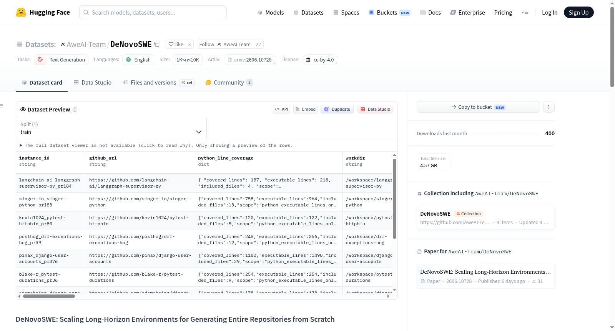Click the arxiv paper document icon

pyautogui.click(x=230, y=60)
